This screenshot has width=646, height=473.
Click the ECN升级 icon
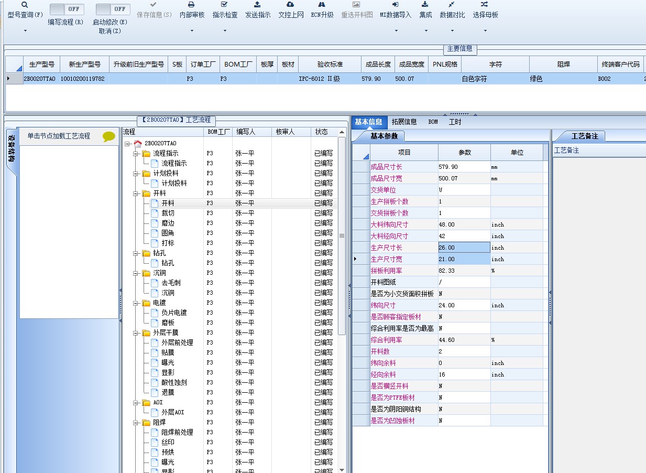(x=322, y=4)
